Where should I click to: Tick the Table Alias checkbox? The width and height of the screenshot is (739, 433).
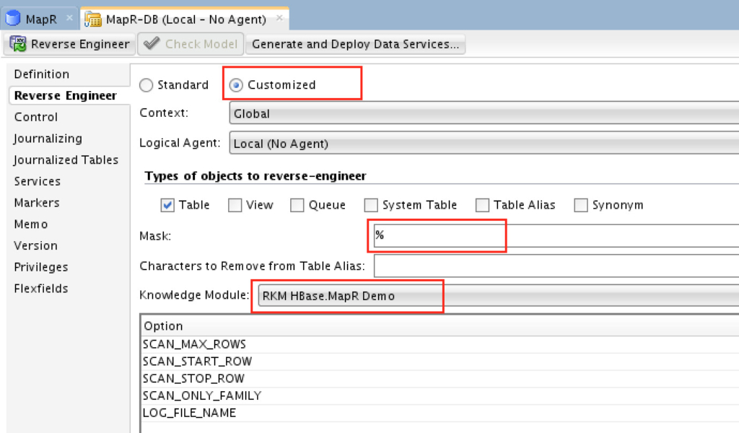coord(482,205)
